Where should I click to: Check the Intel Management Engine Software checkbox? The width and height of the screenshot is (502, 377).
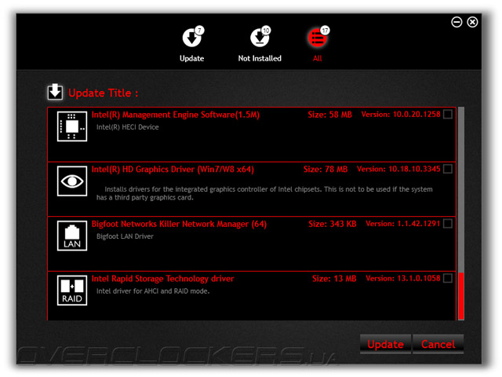[448, 115]
